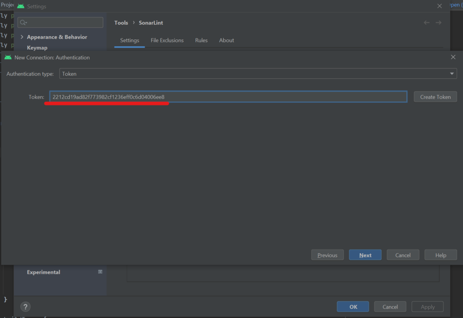Close the New Connection: Authentication dialog
463x318 pixels.
(x=453, y=57)
